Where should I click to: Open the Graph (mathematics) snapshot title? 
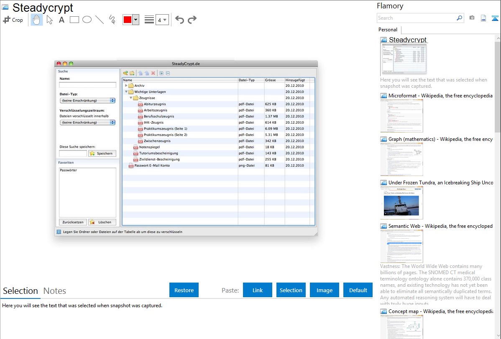(440, 139)
